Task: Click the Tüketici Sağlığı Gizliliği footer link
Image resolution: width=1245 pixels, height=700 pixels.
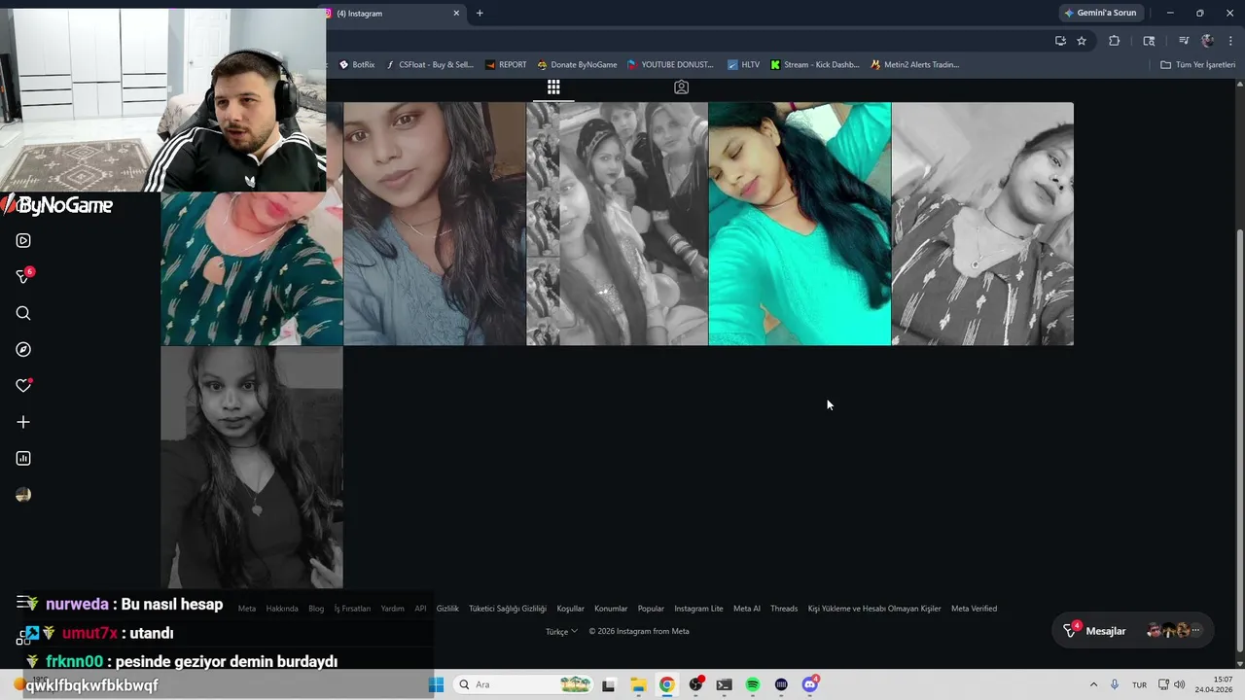Action: (x=508, y=609)
